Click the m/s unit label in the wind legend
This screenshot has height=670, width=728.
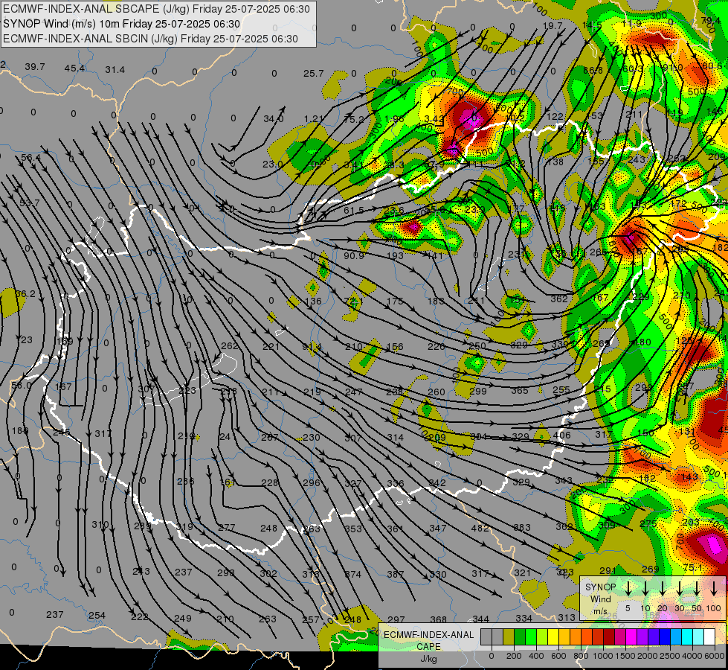(x=600, y=611)
